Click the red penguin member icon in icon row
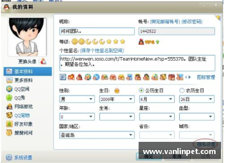 [x=79, y=77]
